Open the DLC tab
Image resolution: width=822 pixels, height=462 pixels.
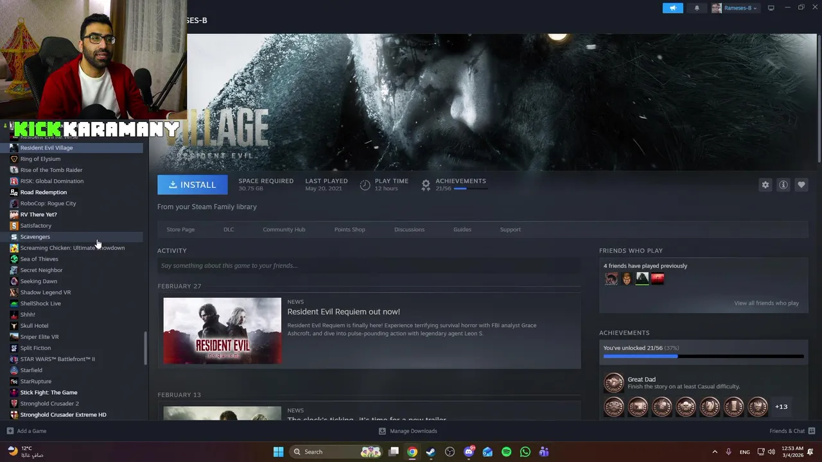point(229,229)
